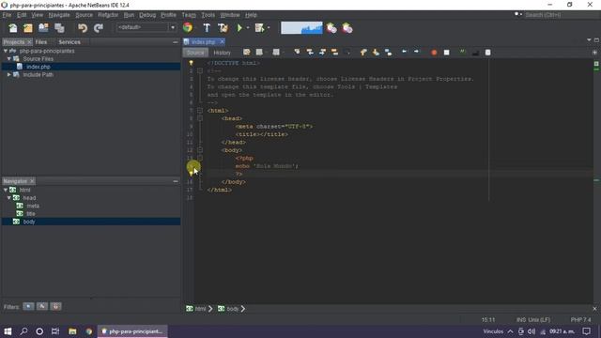The width and height of the screenshot is (601, 338).
Task: Toggle Rectangular Selection mode
Action: pos(347,53)
